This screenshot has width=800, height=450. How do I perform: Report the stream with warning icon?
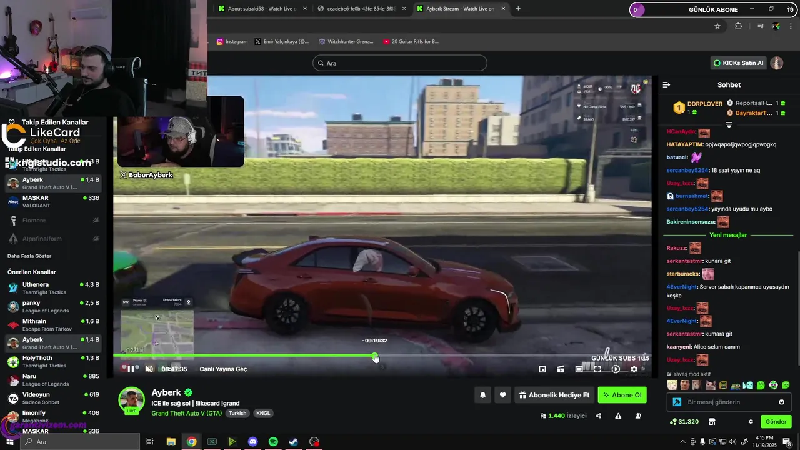618,416
